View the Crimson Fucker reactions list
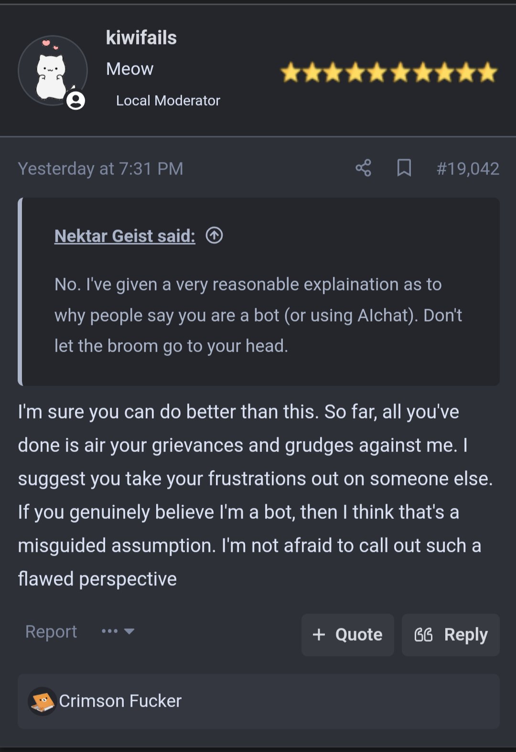The width and height of the screenshot is (516, 752). tap(259, 701)
